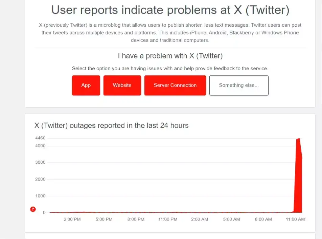Image resolution: width=322 pixels, height=239 pixels.
Task: Select the 2:00 AM time label
Action: (200, 219)
